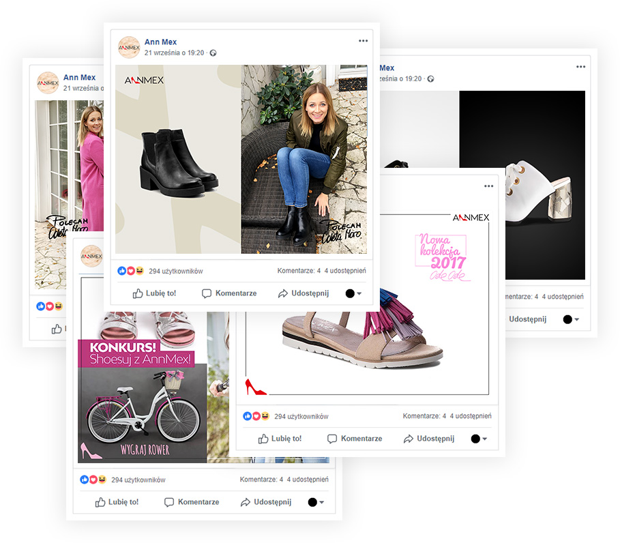Click thumbs-up like icon on pink coat post
This screenshot has height=543, width=620.
tap(57, 329)
